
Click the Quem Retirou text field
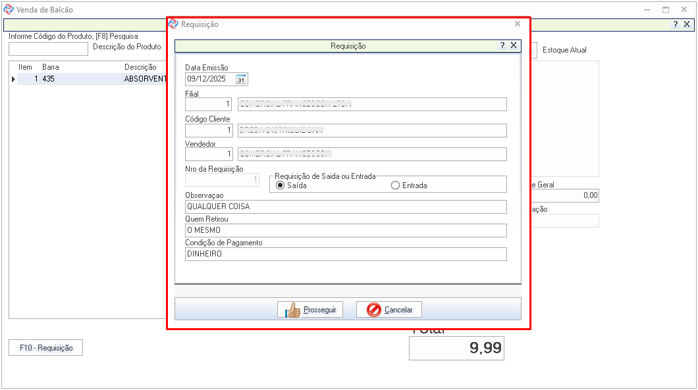coord(346,231)
